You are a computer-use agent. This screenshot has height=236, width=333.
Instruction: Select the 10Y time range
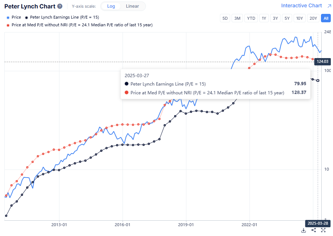pyautogui.click(x=299, y=18)
